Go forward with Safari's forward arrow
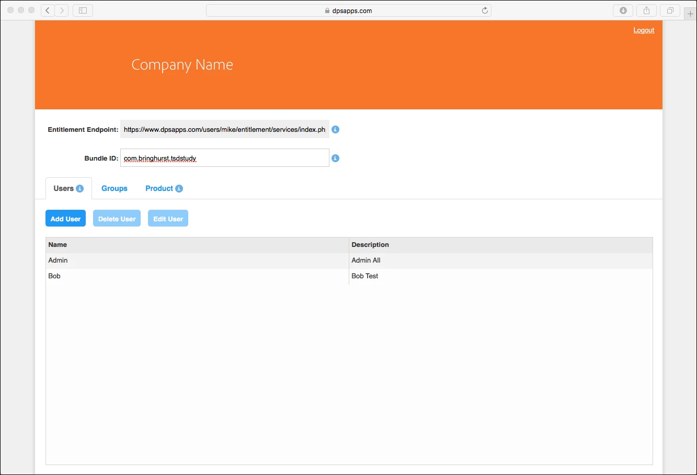Viewport: 697px width, 475px height. tap(62, 10)
